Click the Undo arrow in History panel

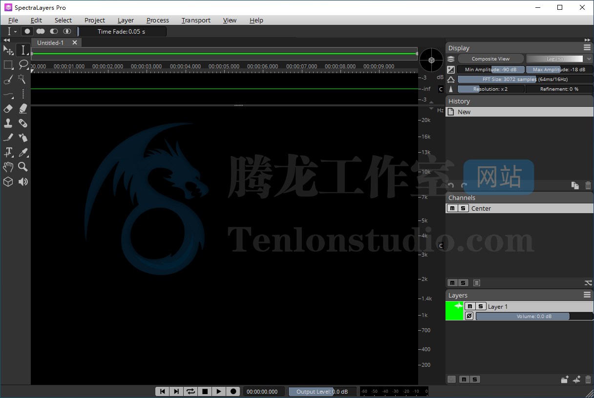click(451, 185)
